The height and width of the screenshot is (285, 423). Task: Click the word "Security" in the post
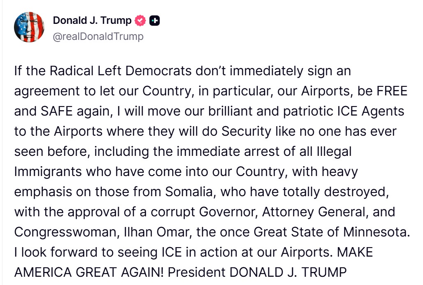pos(246,131)
